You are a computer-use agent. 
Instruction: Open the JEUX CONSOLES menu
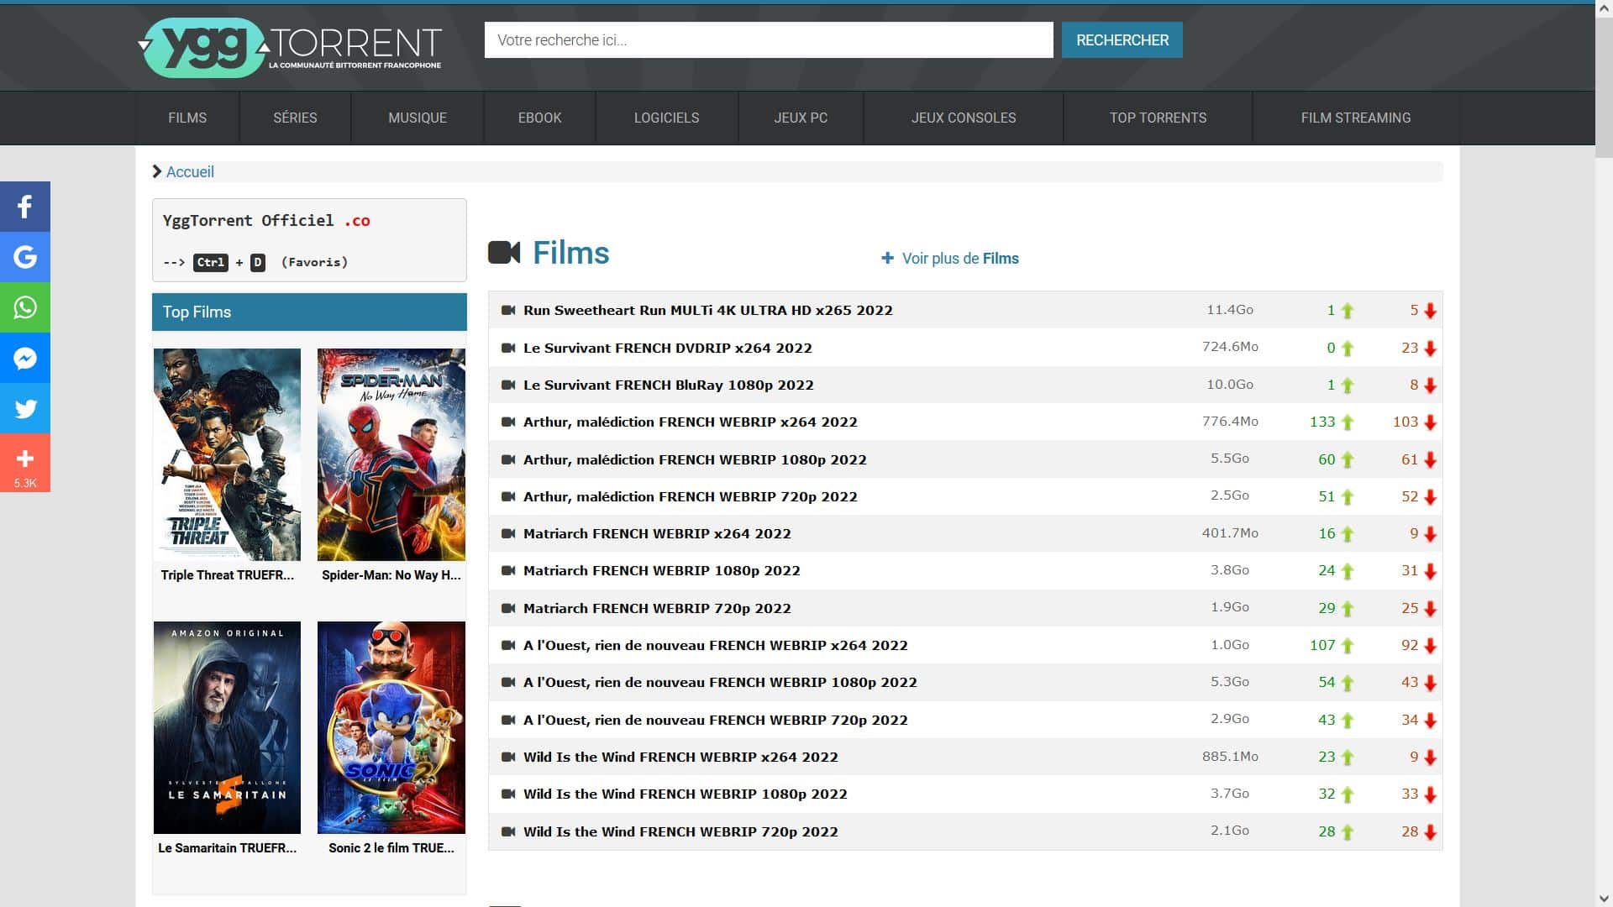(964, 118)
